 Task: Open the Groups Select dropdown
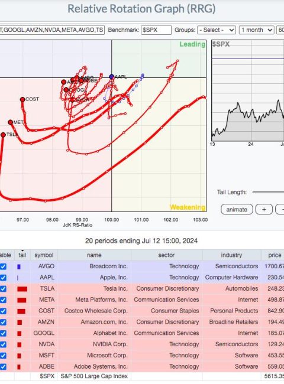[217, 30]
